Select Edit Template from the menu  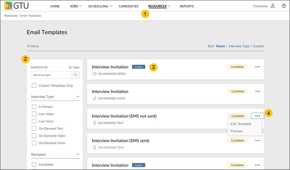coord(241,124)
